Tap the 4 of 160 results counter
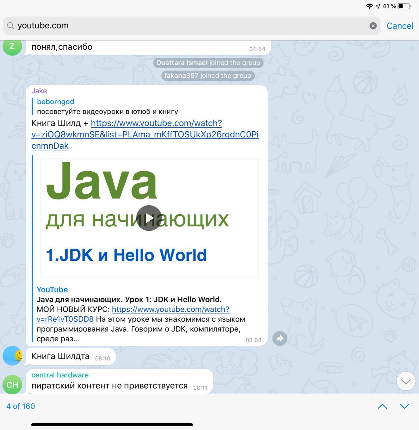 (x=21, y=406)
